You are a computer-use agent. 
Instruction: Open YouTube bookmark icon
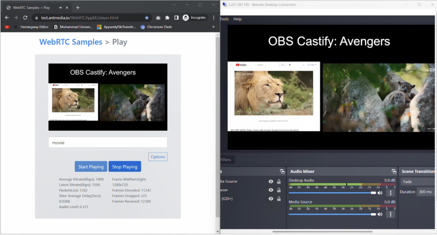7,27
